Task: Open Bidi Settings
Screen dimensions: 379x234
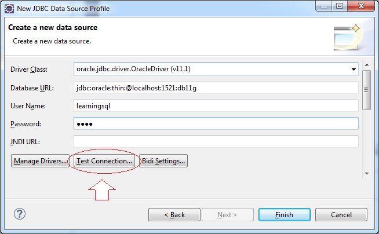Action: tap(163, 161)
